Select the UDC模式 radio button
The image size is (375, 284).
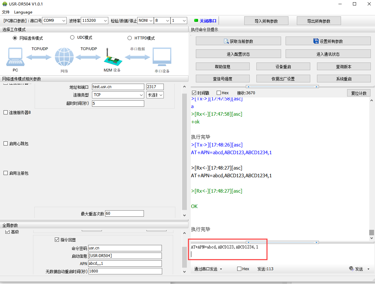point(72,38)
